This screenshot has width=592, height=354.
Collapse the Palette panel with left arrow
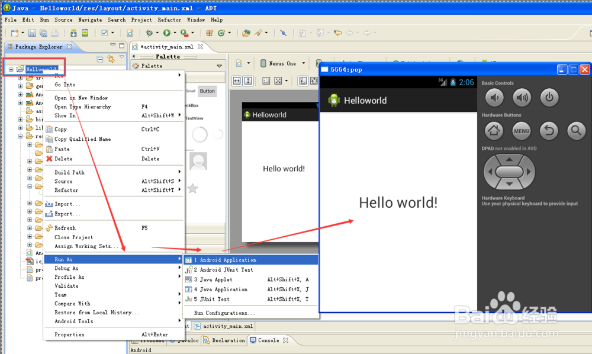coord(134,57)
